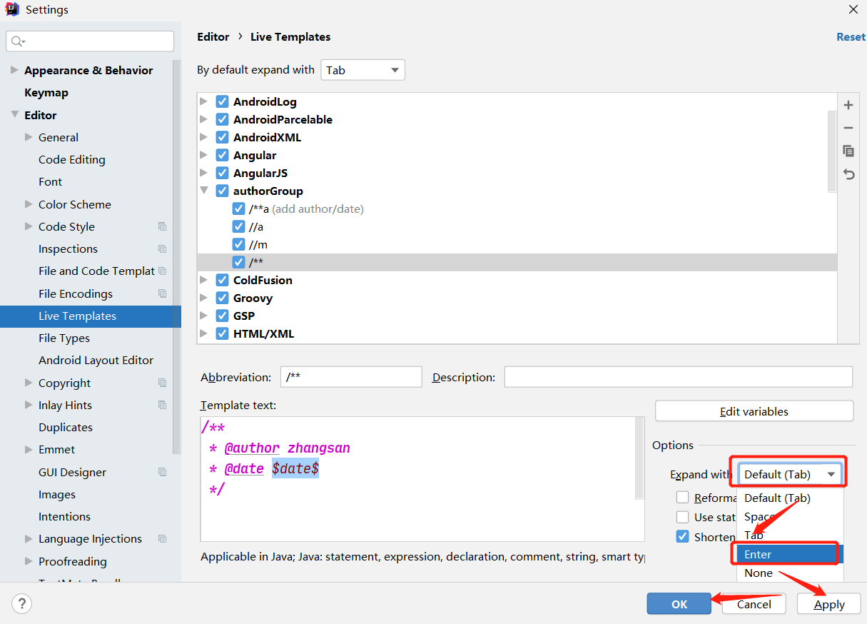The width and height of the screenshot is (867, 624).
Task: Toggle the Reformat according to style checkbox
Action: 683,498
